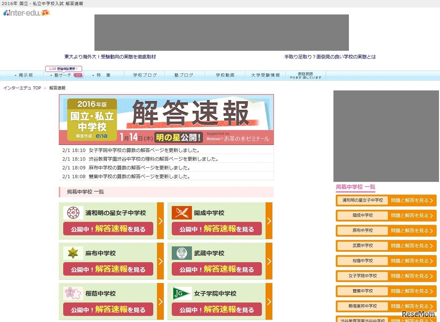440x322 pixels.
Task: Open the インターエデュ TOP breadcrumb link
Action: click(22, 88)
